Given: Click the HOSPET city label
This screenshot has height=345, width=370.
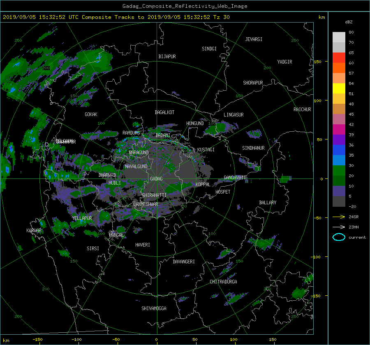Looking at the screenshot, I should tap(223, 192).
